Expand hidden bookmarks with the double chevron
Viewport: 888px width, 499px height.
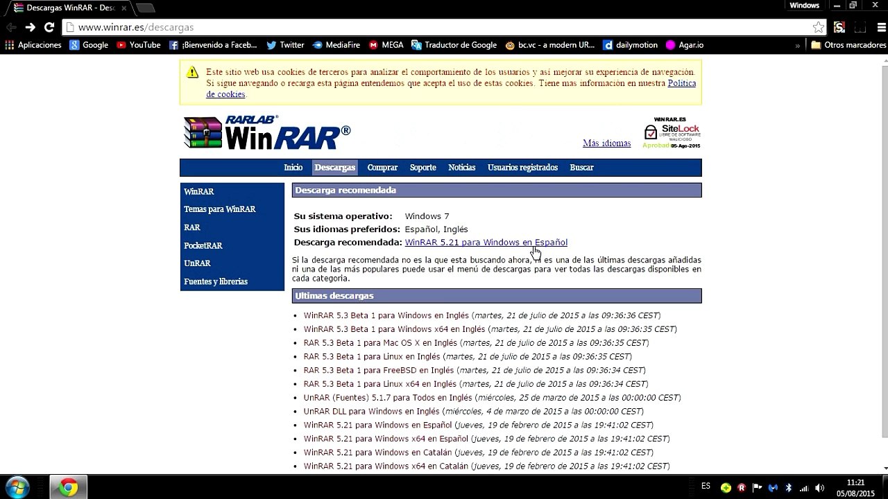(x=798, y=45)
